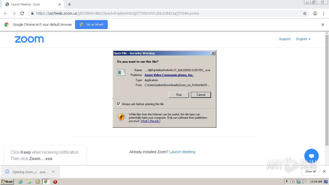Close the Security Warning dialog with X
Image resolution: width=329 pixels, height=185 pixels.
tap(213, 53)
